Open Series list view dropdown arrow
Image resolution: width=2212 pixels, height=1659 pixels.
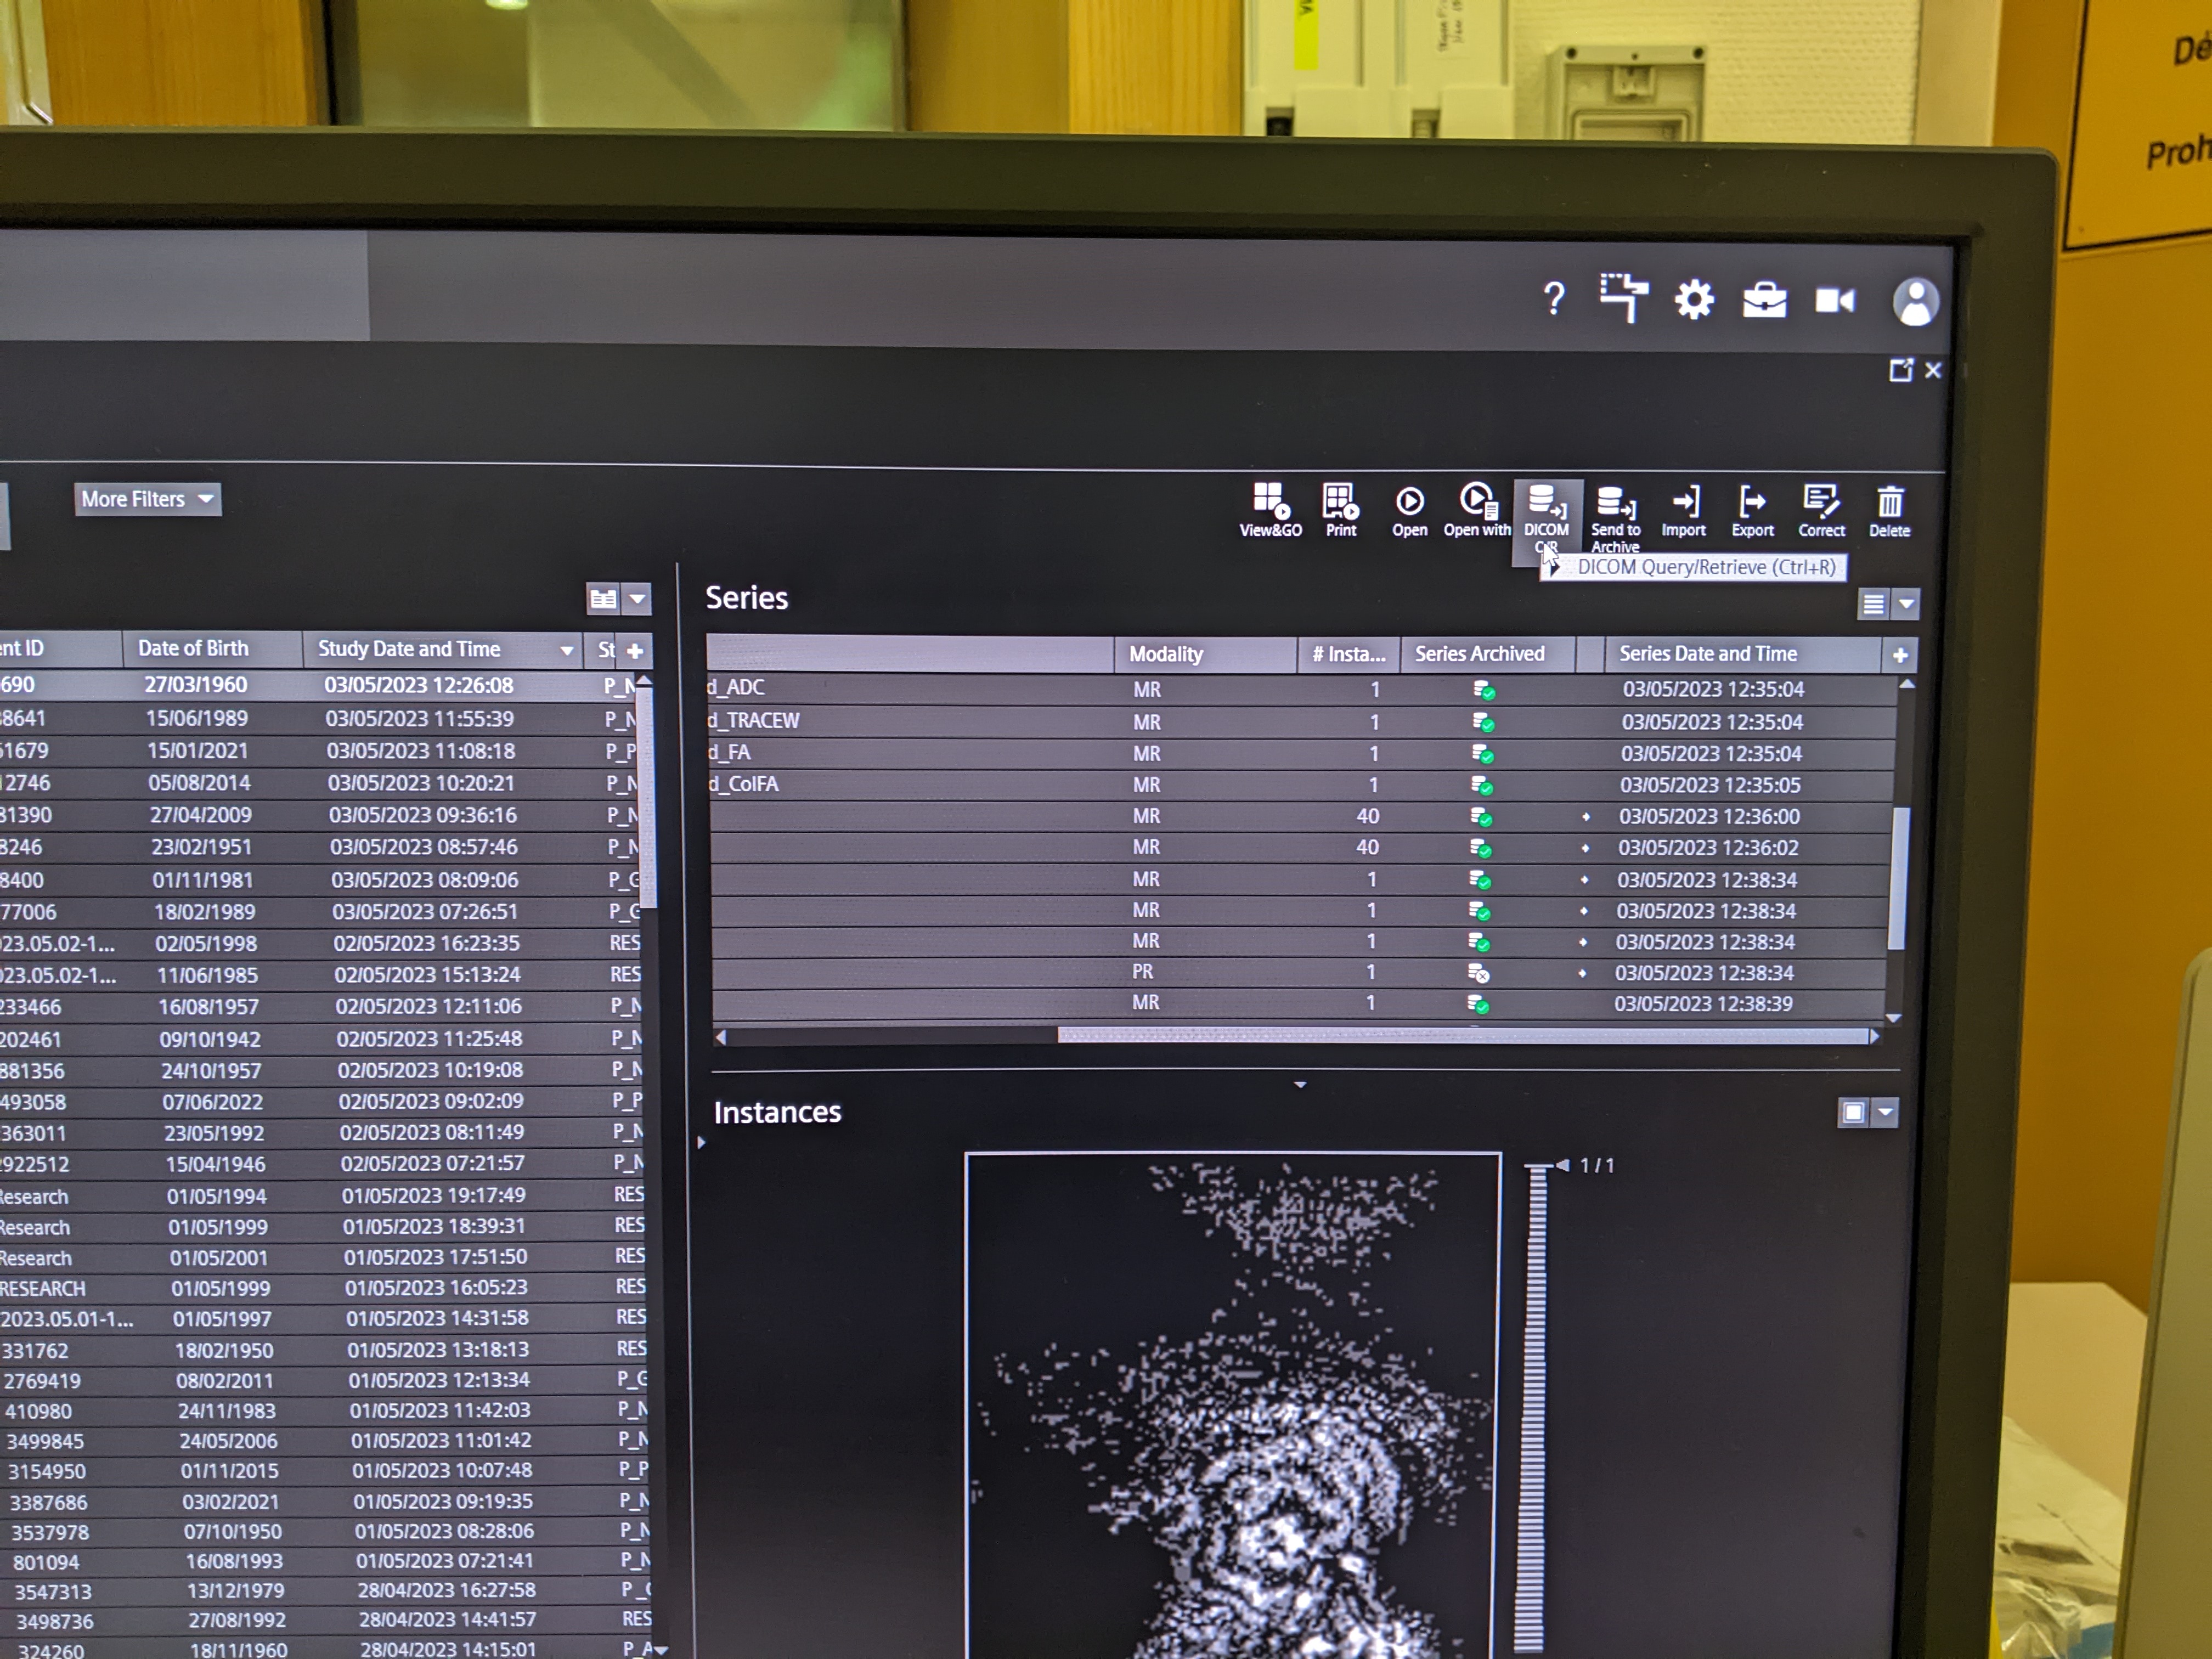[x=1906, y=604]
